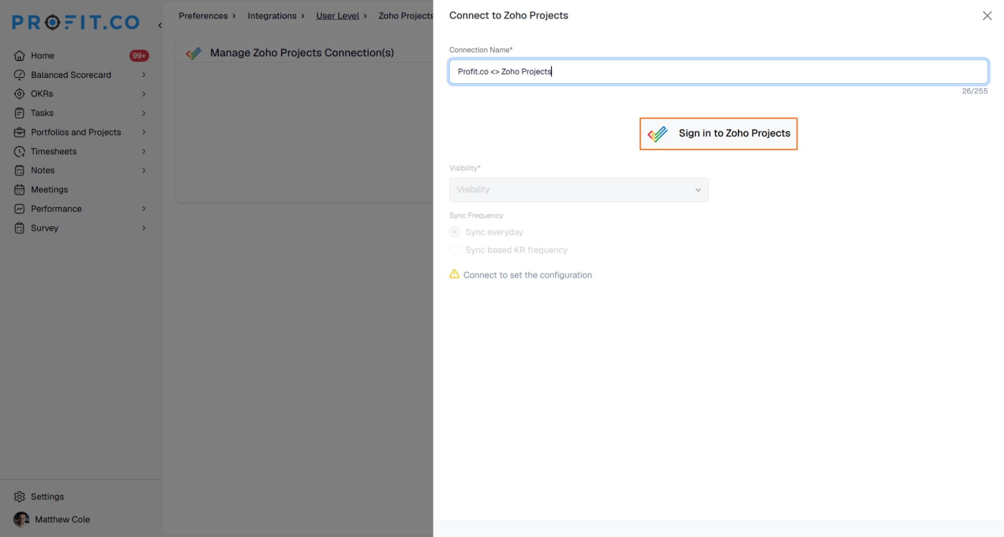Click the 26/255 character counter
The width and height of the screenshot is (1004, 537).
click(974, 91)
